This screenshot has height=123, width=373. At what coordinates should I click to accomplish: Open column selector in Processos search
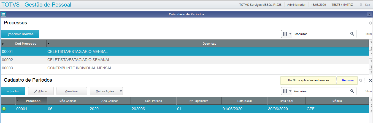click(286, 34)
